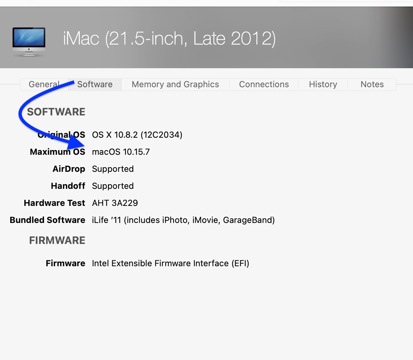Switch to the General tab
Viewport: 413px width, 360px height.
44,85
